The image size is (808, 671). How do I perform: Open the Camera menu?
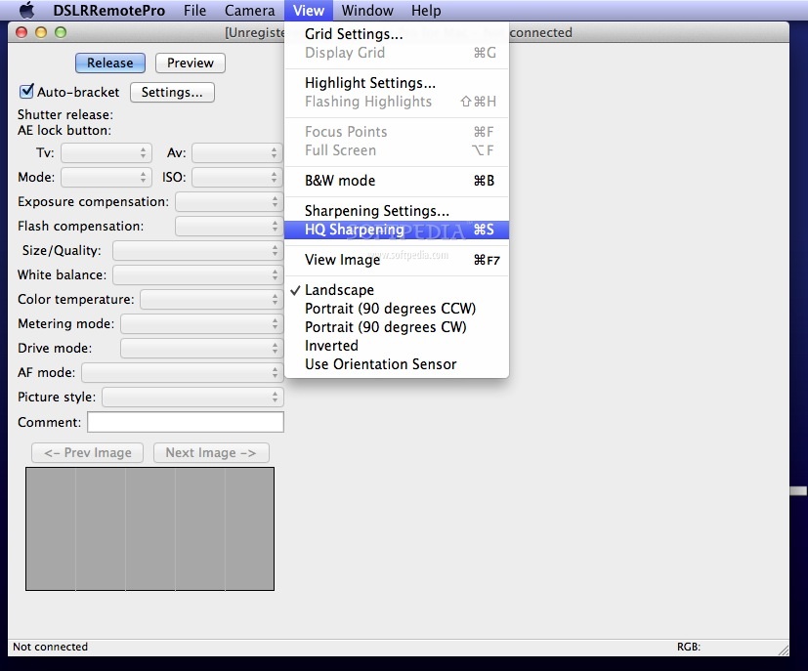(249, 11)
